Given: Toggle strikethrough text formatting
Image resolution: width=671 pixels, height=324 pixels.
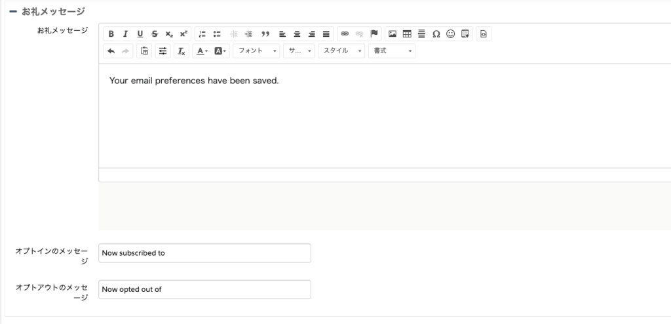Looking at the screenshot, I should pyautogui.click(x=155, y=34).
